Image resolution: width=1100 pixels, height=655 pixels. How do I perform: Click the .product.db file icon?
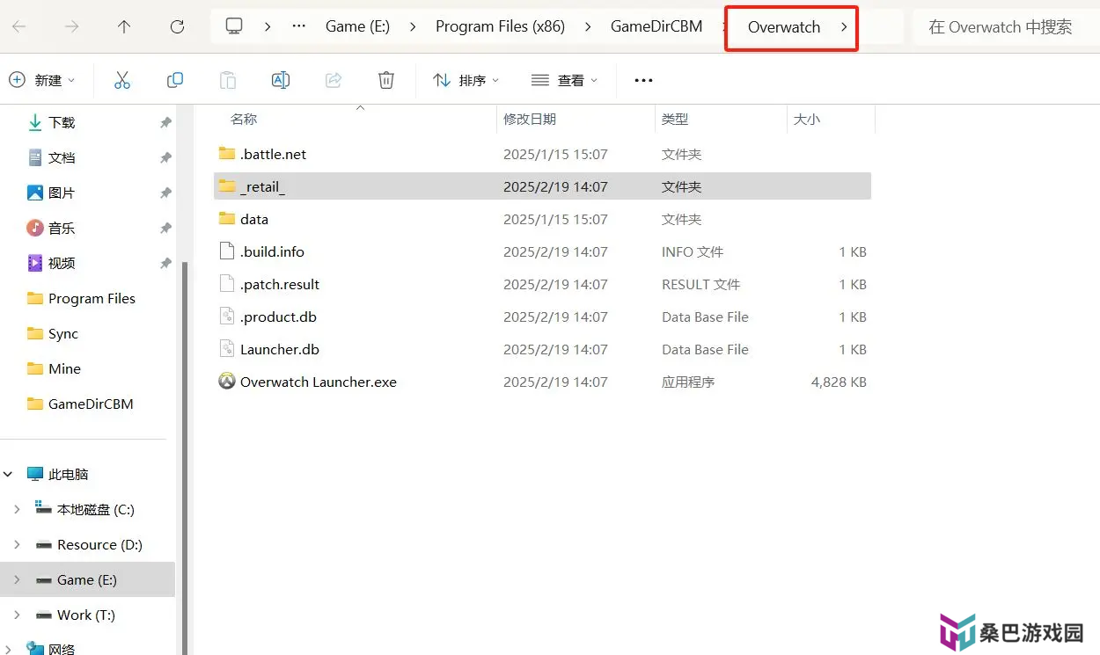[227, 317]
